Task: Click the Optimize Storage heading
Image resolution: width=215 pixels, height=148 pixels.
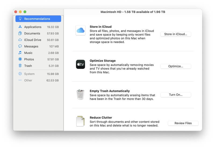Action: (x=103, y=61)
